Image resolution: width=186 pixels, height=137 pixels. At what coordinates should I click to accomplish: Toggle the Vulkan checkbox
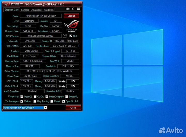(x=22, y=101)
